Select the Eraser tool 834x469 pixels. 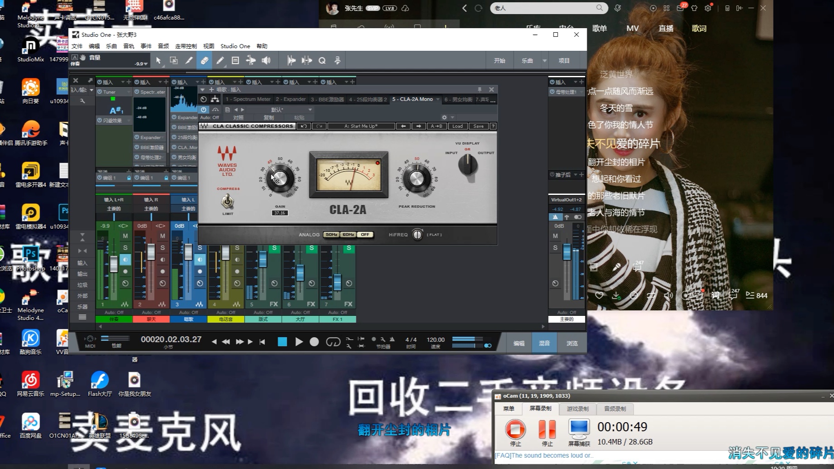coord(204,60)
